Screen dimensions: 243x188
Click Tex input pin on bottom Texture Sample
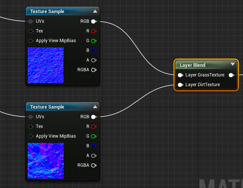tap(31, 126)
